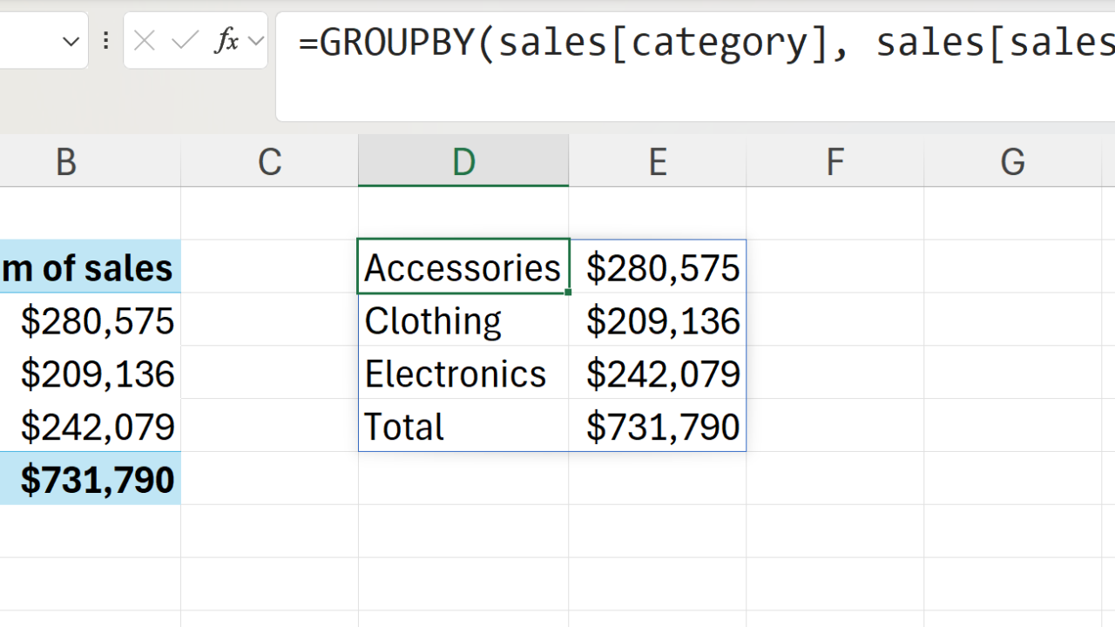Viewport: 1115px width, 627px height.
Task: Select the highlighted column D header
Action: tap(463, 161)
